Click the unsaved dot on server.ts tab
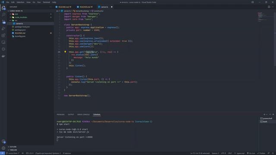276x155 pixels. (112, 7)
